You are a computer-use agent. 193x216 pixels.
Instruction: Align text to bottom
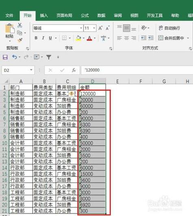click(134, 29)
